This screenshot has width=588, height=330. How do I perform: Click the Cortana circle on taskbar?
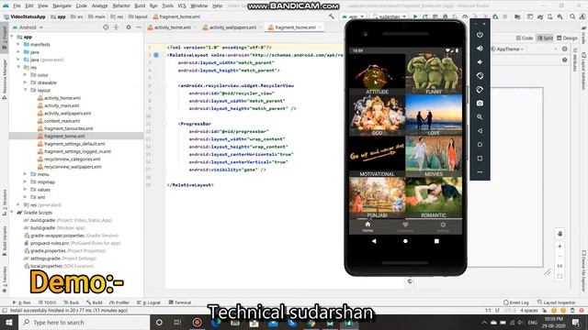[x=159, y=322]
